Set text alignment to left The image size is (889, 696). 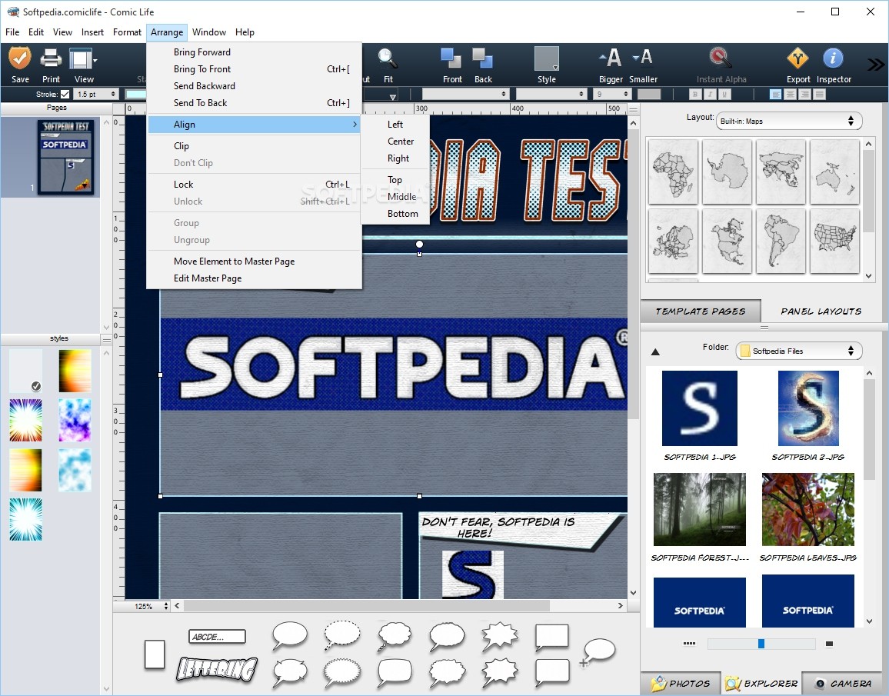(776, 94)
